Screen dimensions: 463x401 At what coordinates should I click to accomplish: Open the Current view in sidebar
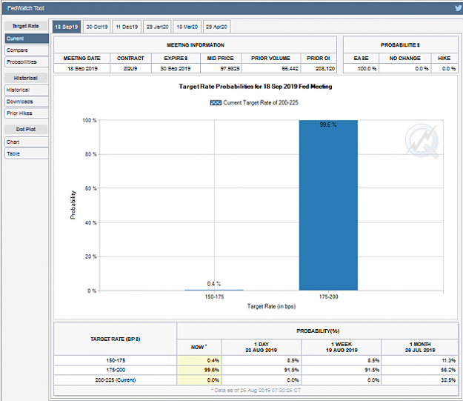[27, 39]
